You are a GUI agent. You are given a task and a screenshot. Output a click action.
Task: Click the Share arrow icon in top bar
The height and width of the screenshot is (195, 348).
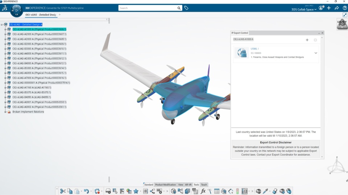(x=337, y=8)
